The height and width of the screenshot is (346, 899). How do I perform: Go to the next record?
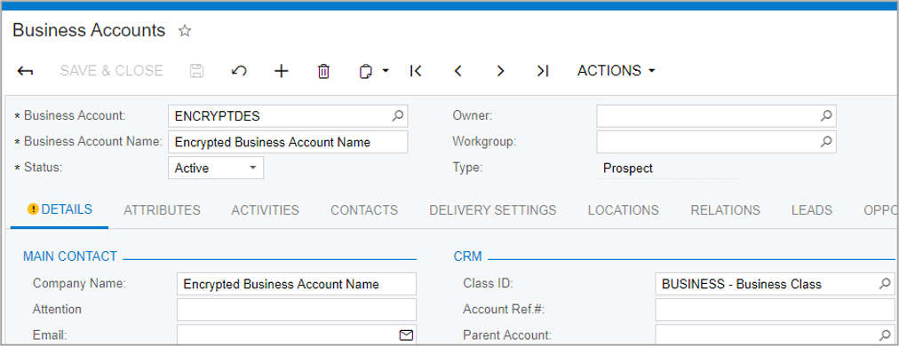(500, 71)
